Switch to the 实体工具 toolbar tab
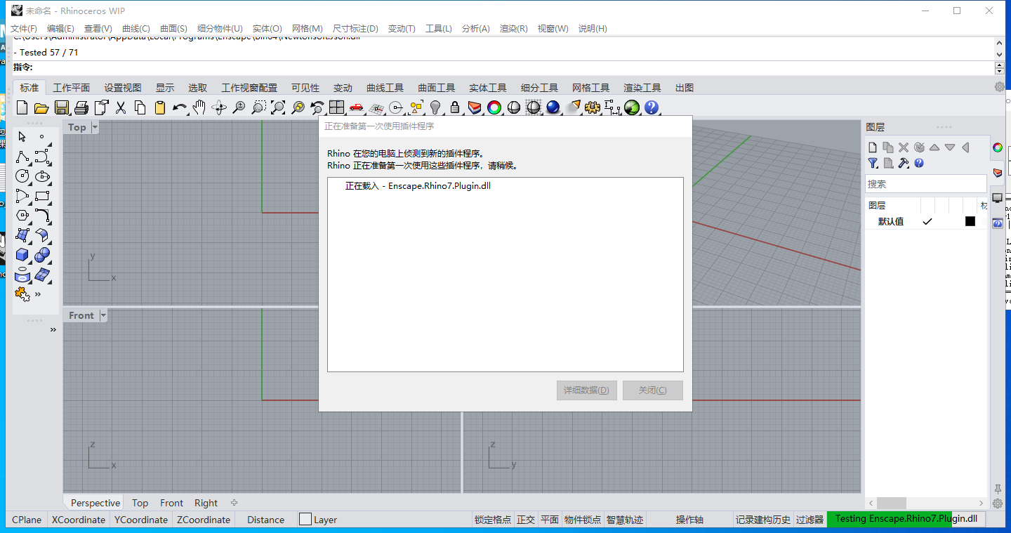Image resolution: width=1011 pixels, height=533 pixels. [x=488, y=88]
